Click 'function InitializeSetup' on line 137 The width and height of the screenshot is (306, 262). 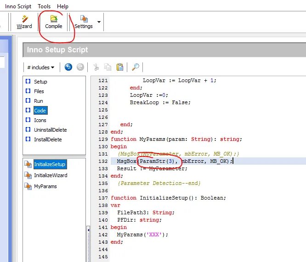[x=149, y=198]
